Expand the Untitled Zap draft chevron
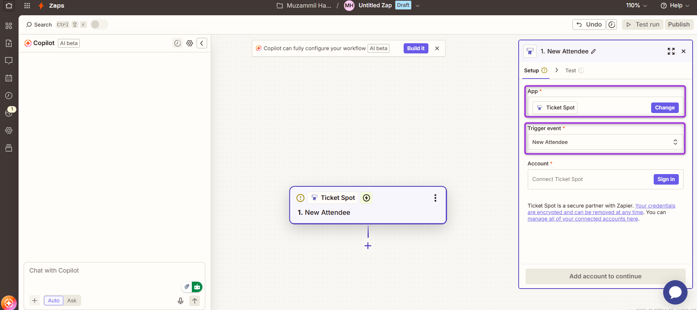 click(x=417, y=6)
